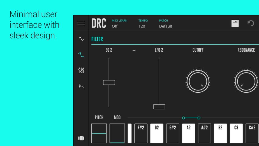The image size is (259, 146).
Task: Click the RESONANCE label
Action: [x=246, y=50]
